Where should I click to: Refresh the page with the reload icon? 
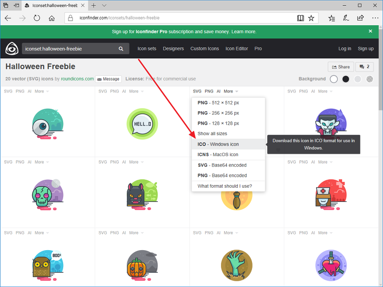tap(37, 18)
